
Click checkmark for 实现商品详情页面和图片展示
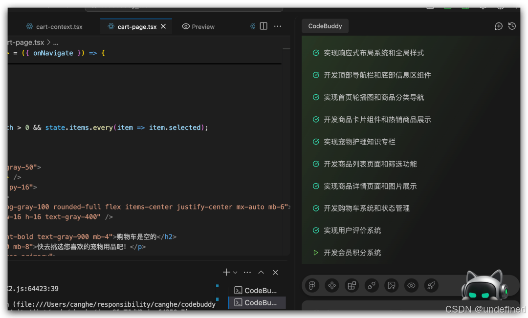click(316, 186)
